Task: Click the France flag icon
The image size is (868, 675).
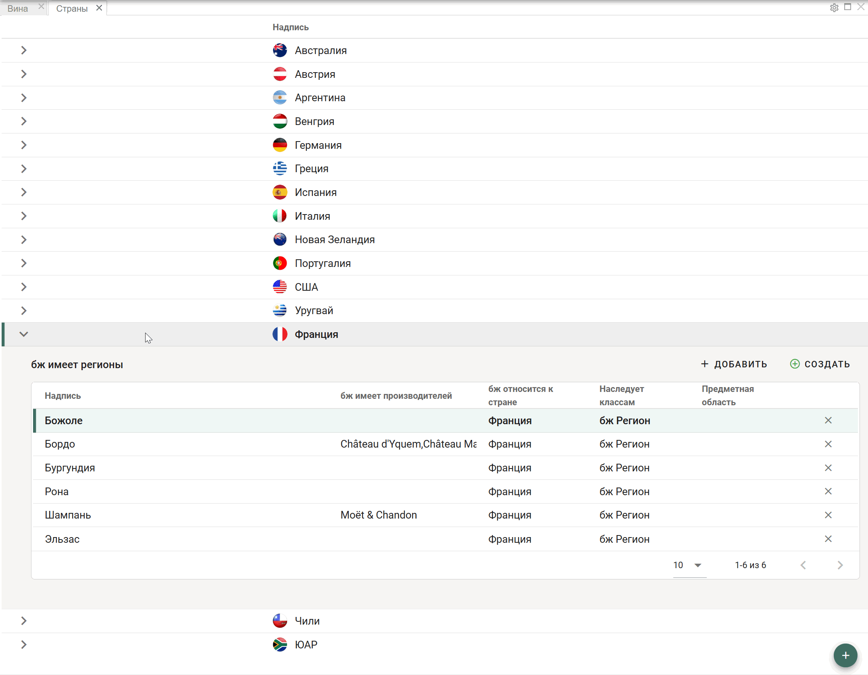Action: [x=280, y=334]
